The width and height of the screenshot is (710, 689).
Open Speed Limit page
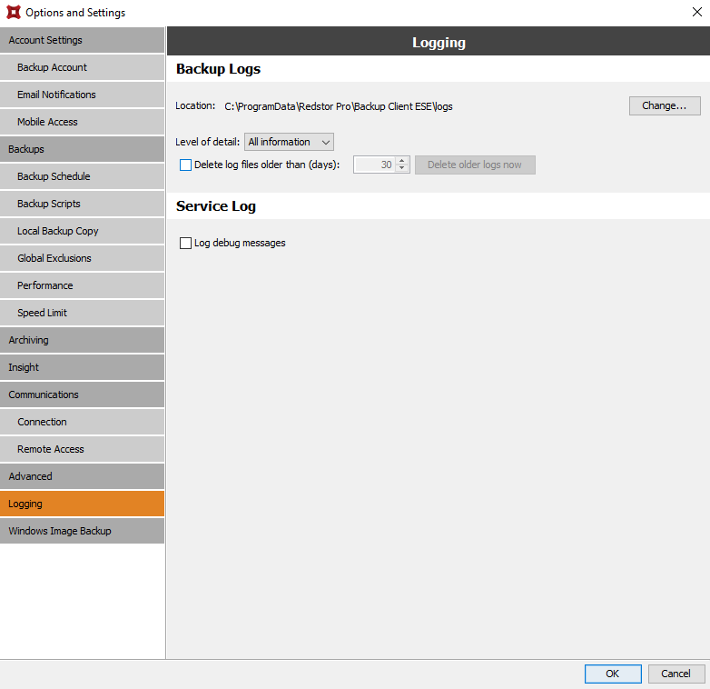(x=82, y=313)
